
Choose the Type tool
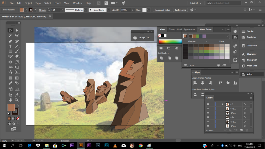(x=10, y=46)
